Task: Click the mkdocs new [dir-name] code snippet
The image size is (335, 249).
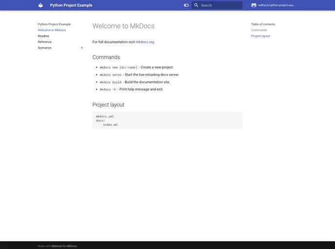Action: 118,67
